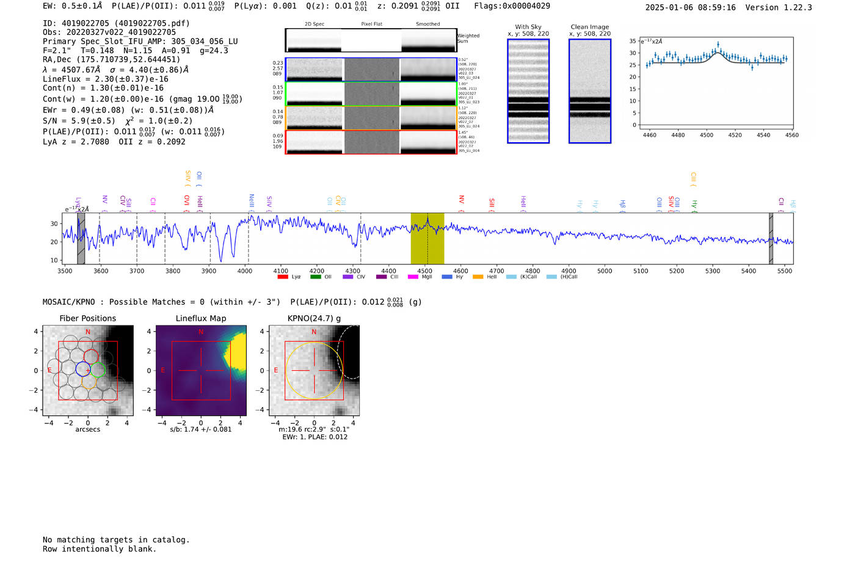Click the RA,Dec coordinates line
Viewport: 855px width, 582px height.
pos(112,60)
